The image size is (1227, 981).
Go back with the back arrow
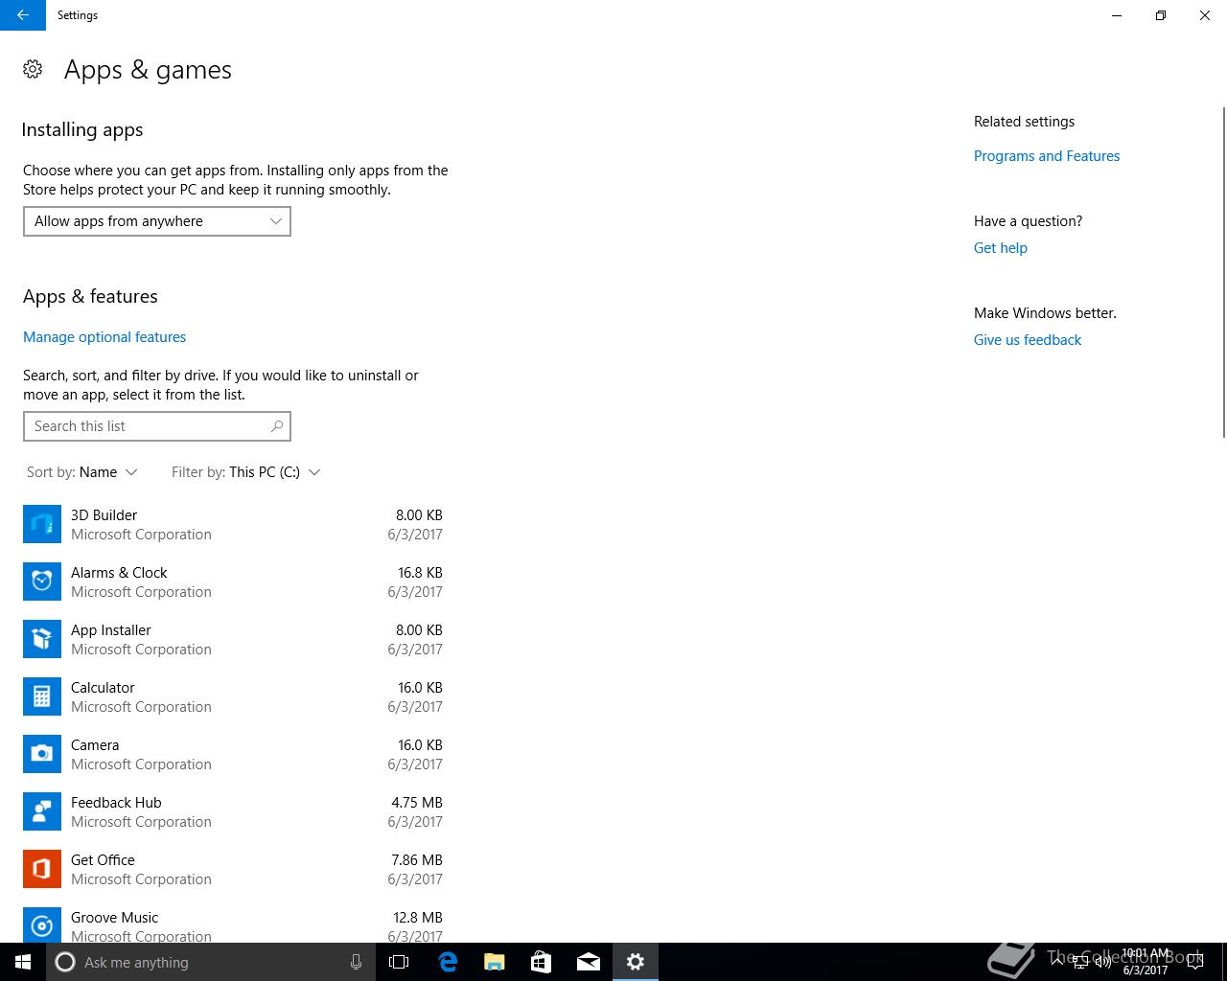[23, 15]
